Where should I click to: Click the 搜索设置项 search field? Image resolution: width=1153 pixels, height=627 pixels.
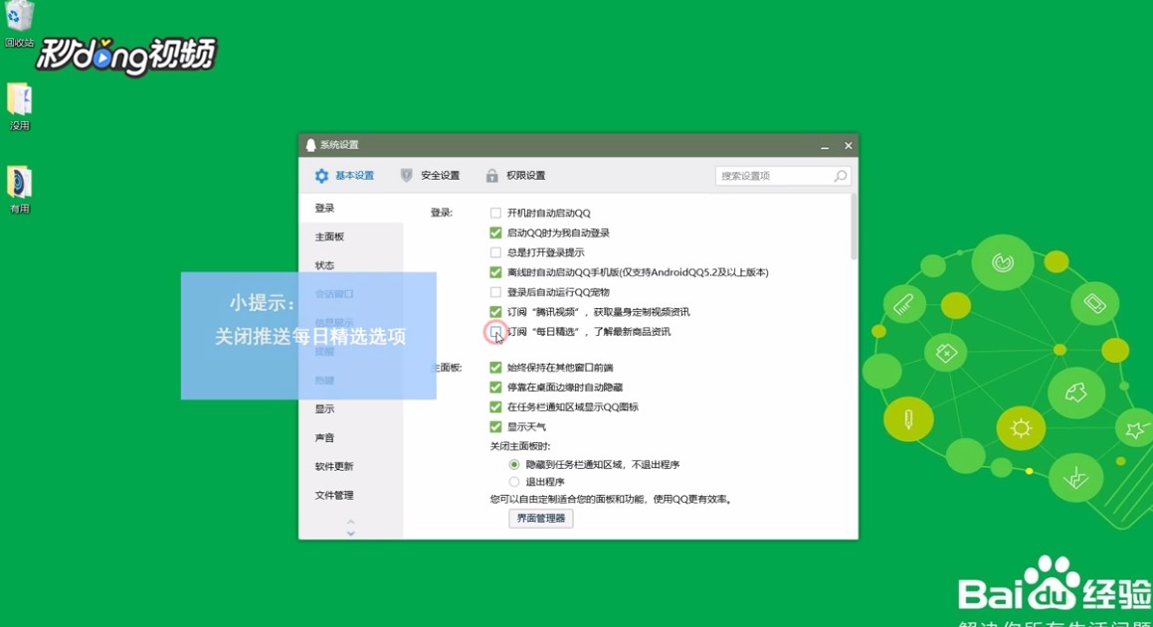[782, 176]
